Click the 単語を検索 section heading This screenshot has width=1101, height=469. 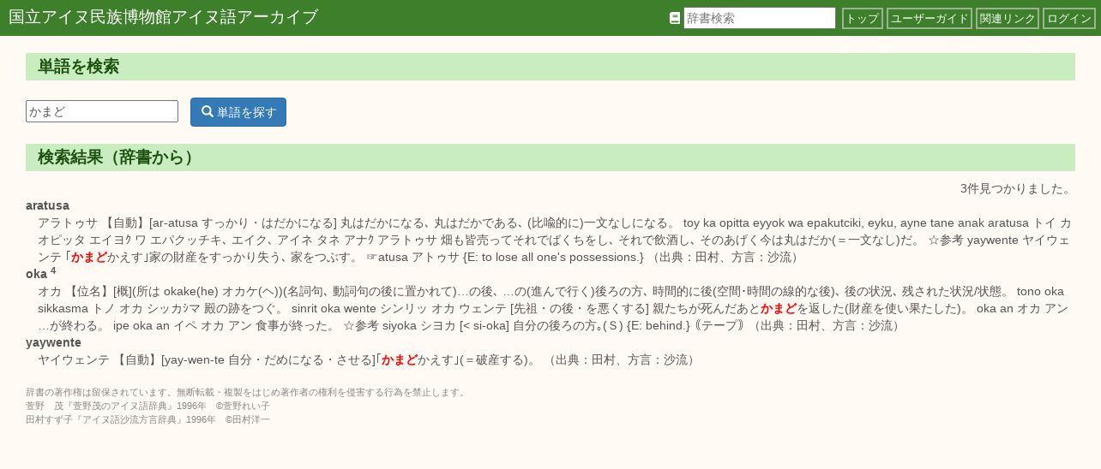tap(550, 67)
